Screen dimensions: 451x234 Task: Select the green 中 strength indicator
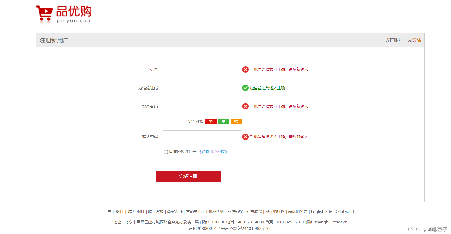pyautogui.click(x=223, y=121)
